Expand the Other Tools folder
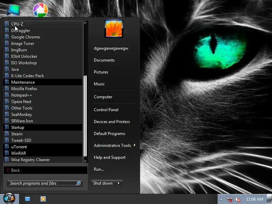 [x=43, y=108]
